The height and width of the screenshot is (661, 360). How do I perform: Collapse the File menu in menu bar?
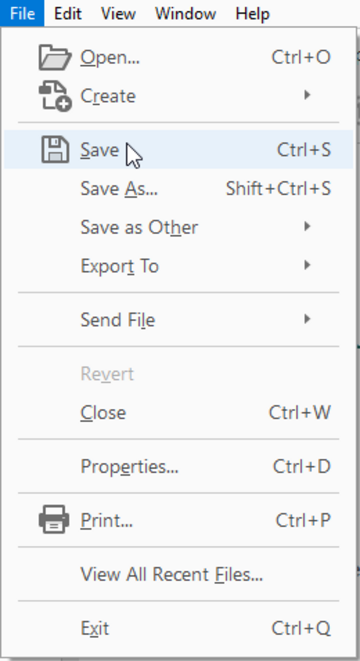[22, 14]
